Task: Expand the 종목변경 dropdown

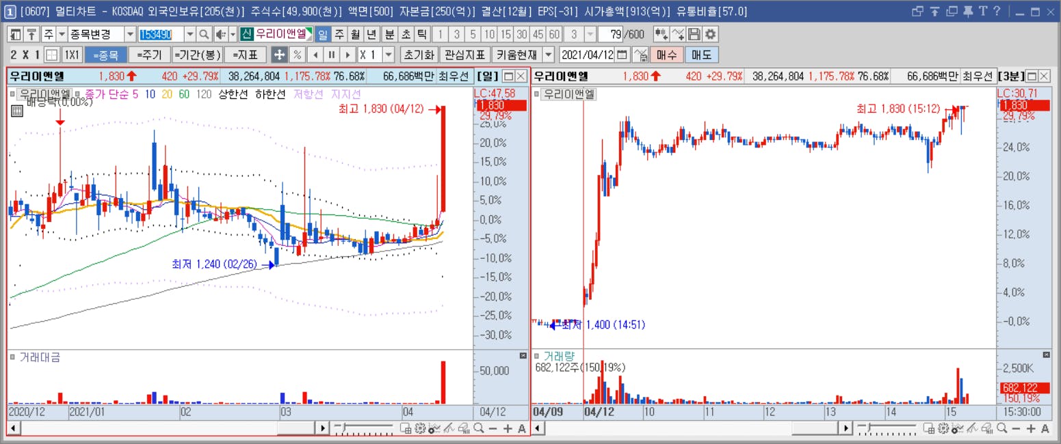Action: click(130, 34)
